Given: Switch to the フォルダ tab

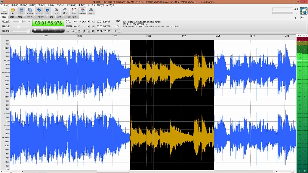Looking at the screenshot, I should pos(29,17).
